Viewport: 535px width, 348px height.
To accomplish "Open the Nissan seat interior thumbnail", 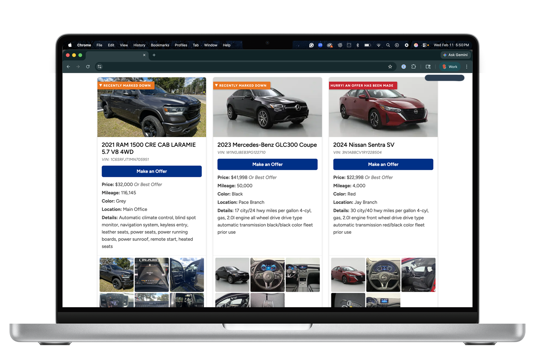I will coord(418,275).
